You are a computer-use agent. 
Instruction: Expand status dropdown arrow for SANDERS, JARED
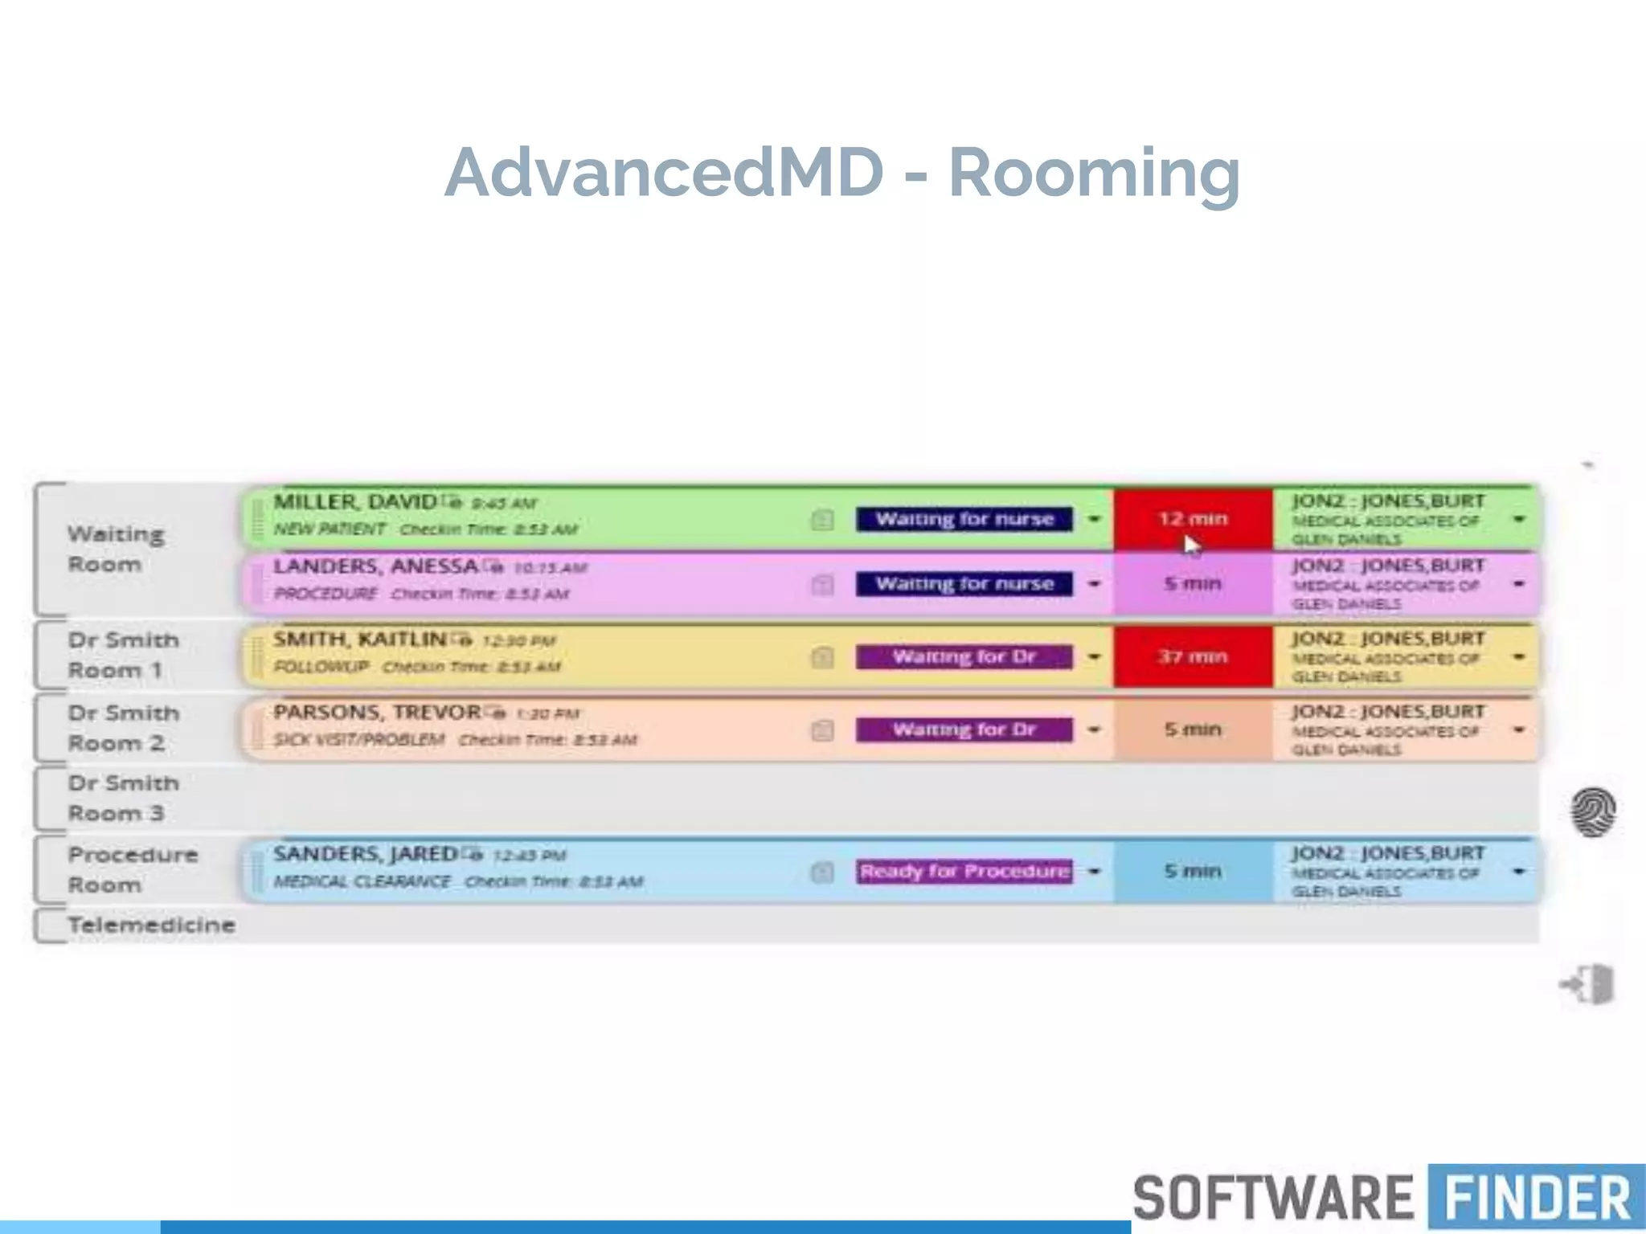pyautogui.click(x=1094, y=872)
